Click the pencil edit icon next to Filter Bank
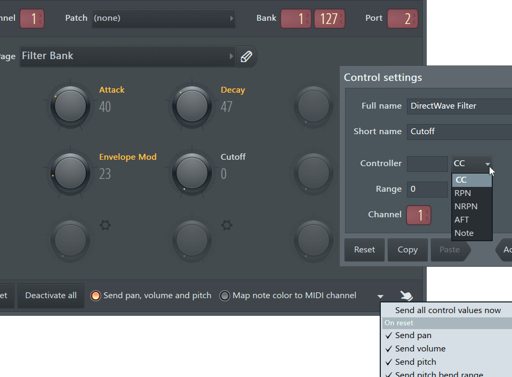The height and width of the screenshot is (377, 512). click(x=246, y=55)
